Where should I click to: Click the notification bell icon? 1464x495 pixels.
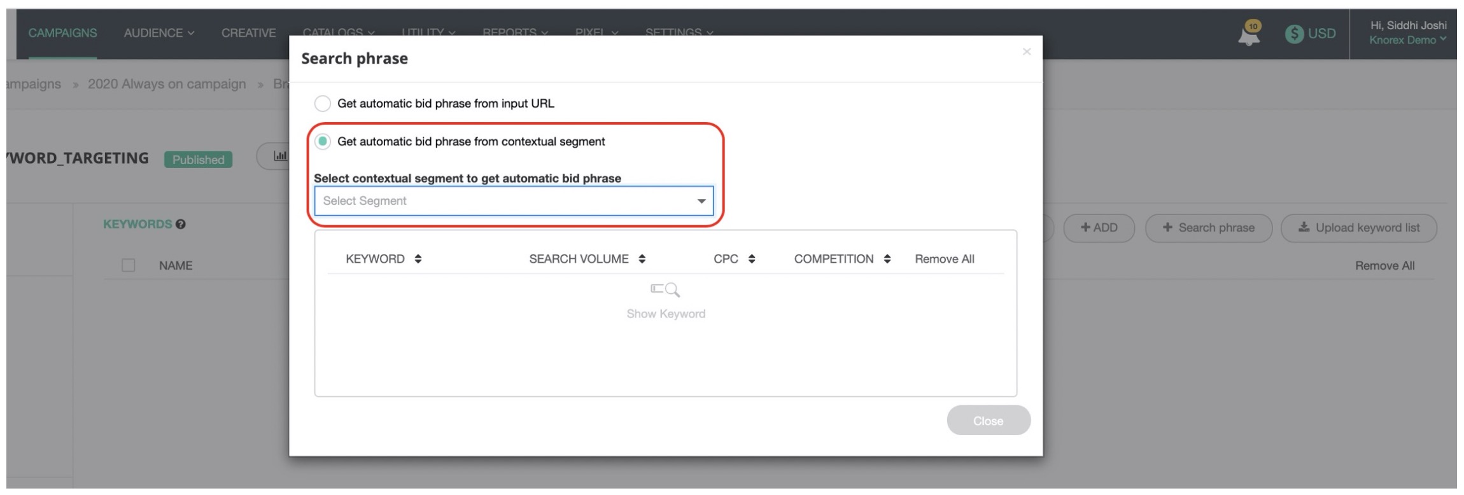click(1248, 34)
